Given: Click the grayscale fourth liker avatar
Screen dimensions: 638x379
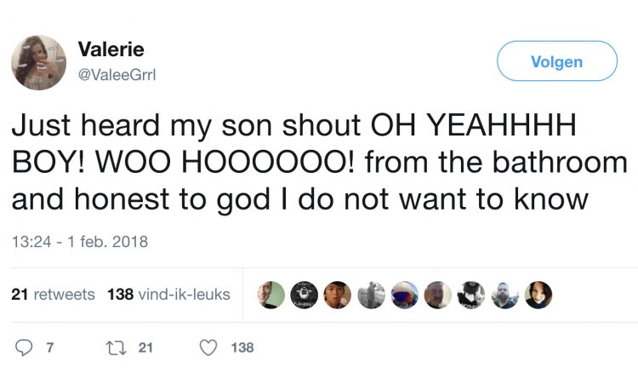Looking at the screenshot, I should point(371,295).
